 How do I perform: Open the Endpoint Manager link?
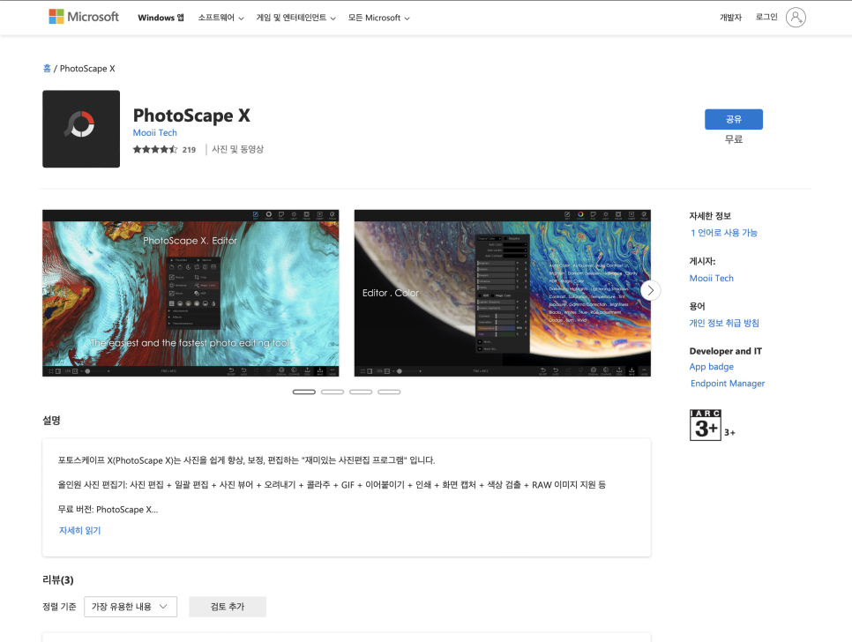[x=728, y=384]
